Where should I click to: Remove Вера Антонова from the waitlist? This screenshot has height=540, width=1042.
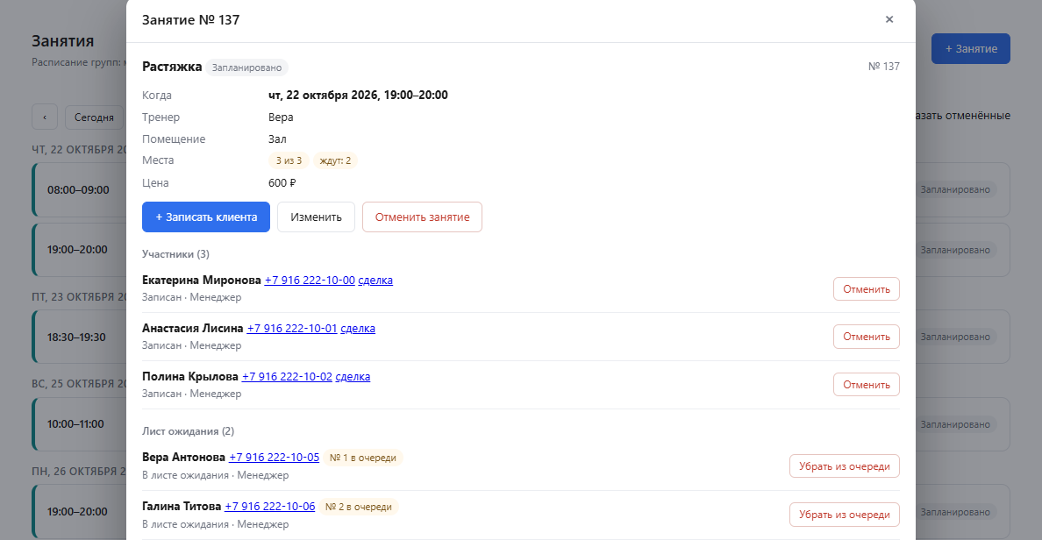pos(845,466)
